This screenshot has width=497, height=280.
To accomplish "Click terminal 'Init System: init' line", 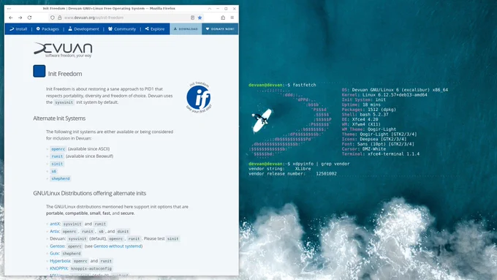I will pyautogui.click(x=364, y=99).
